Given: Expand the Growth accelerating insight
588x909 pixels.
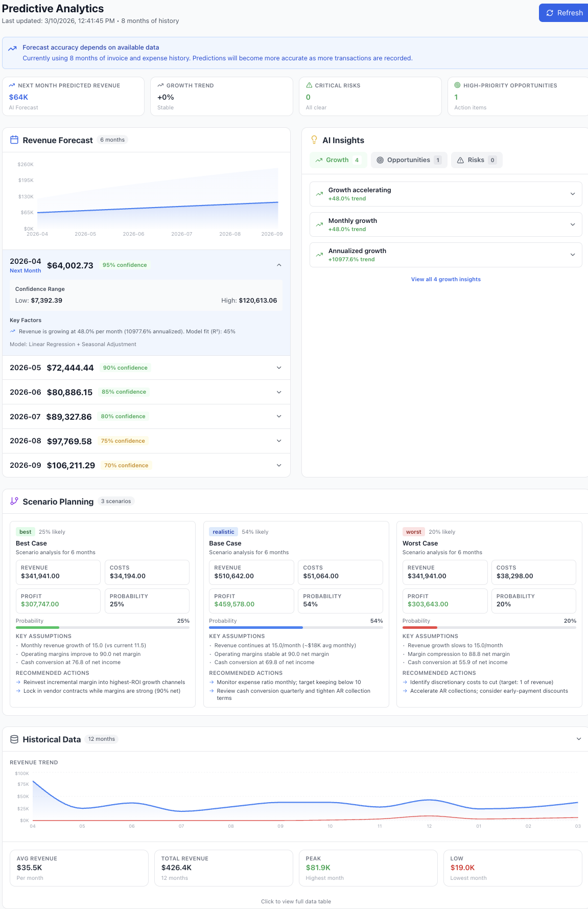Looking at the screenshot, I should coord(446,194).
